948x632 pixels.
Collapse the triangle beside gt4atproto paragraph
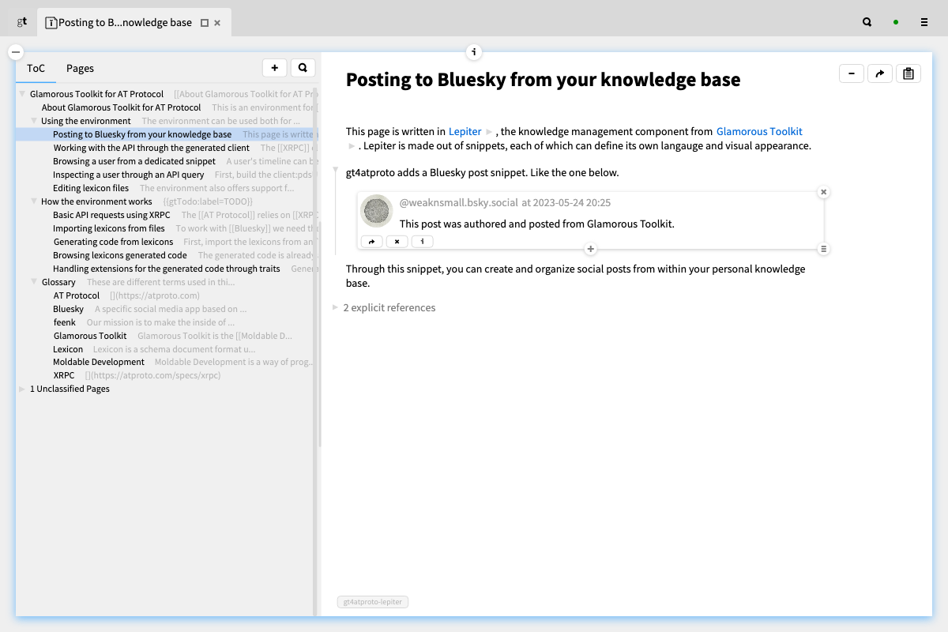pos(336,171)
